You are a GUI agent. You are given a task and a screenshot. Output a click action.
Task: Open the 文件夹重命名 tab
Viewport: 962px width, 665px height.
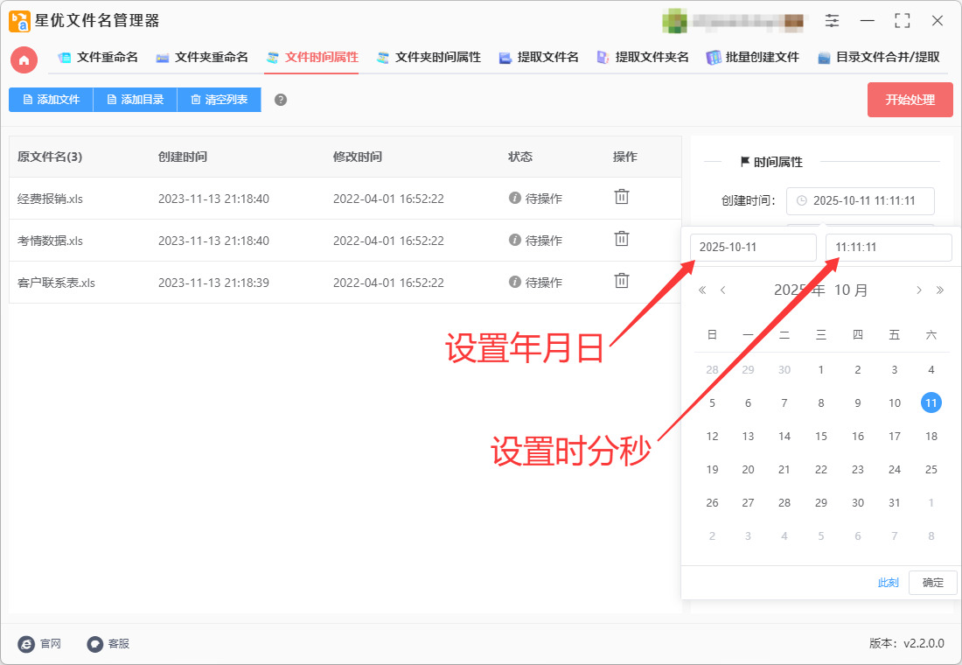(202, 58)
